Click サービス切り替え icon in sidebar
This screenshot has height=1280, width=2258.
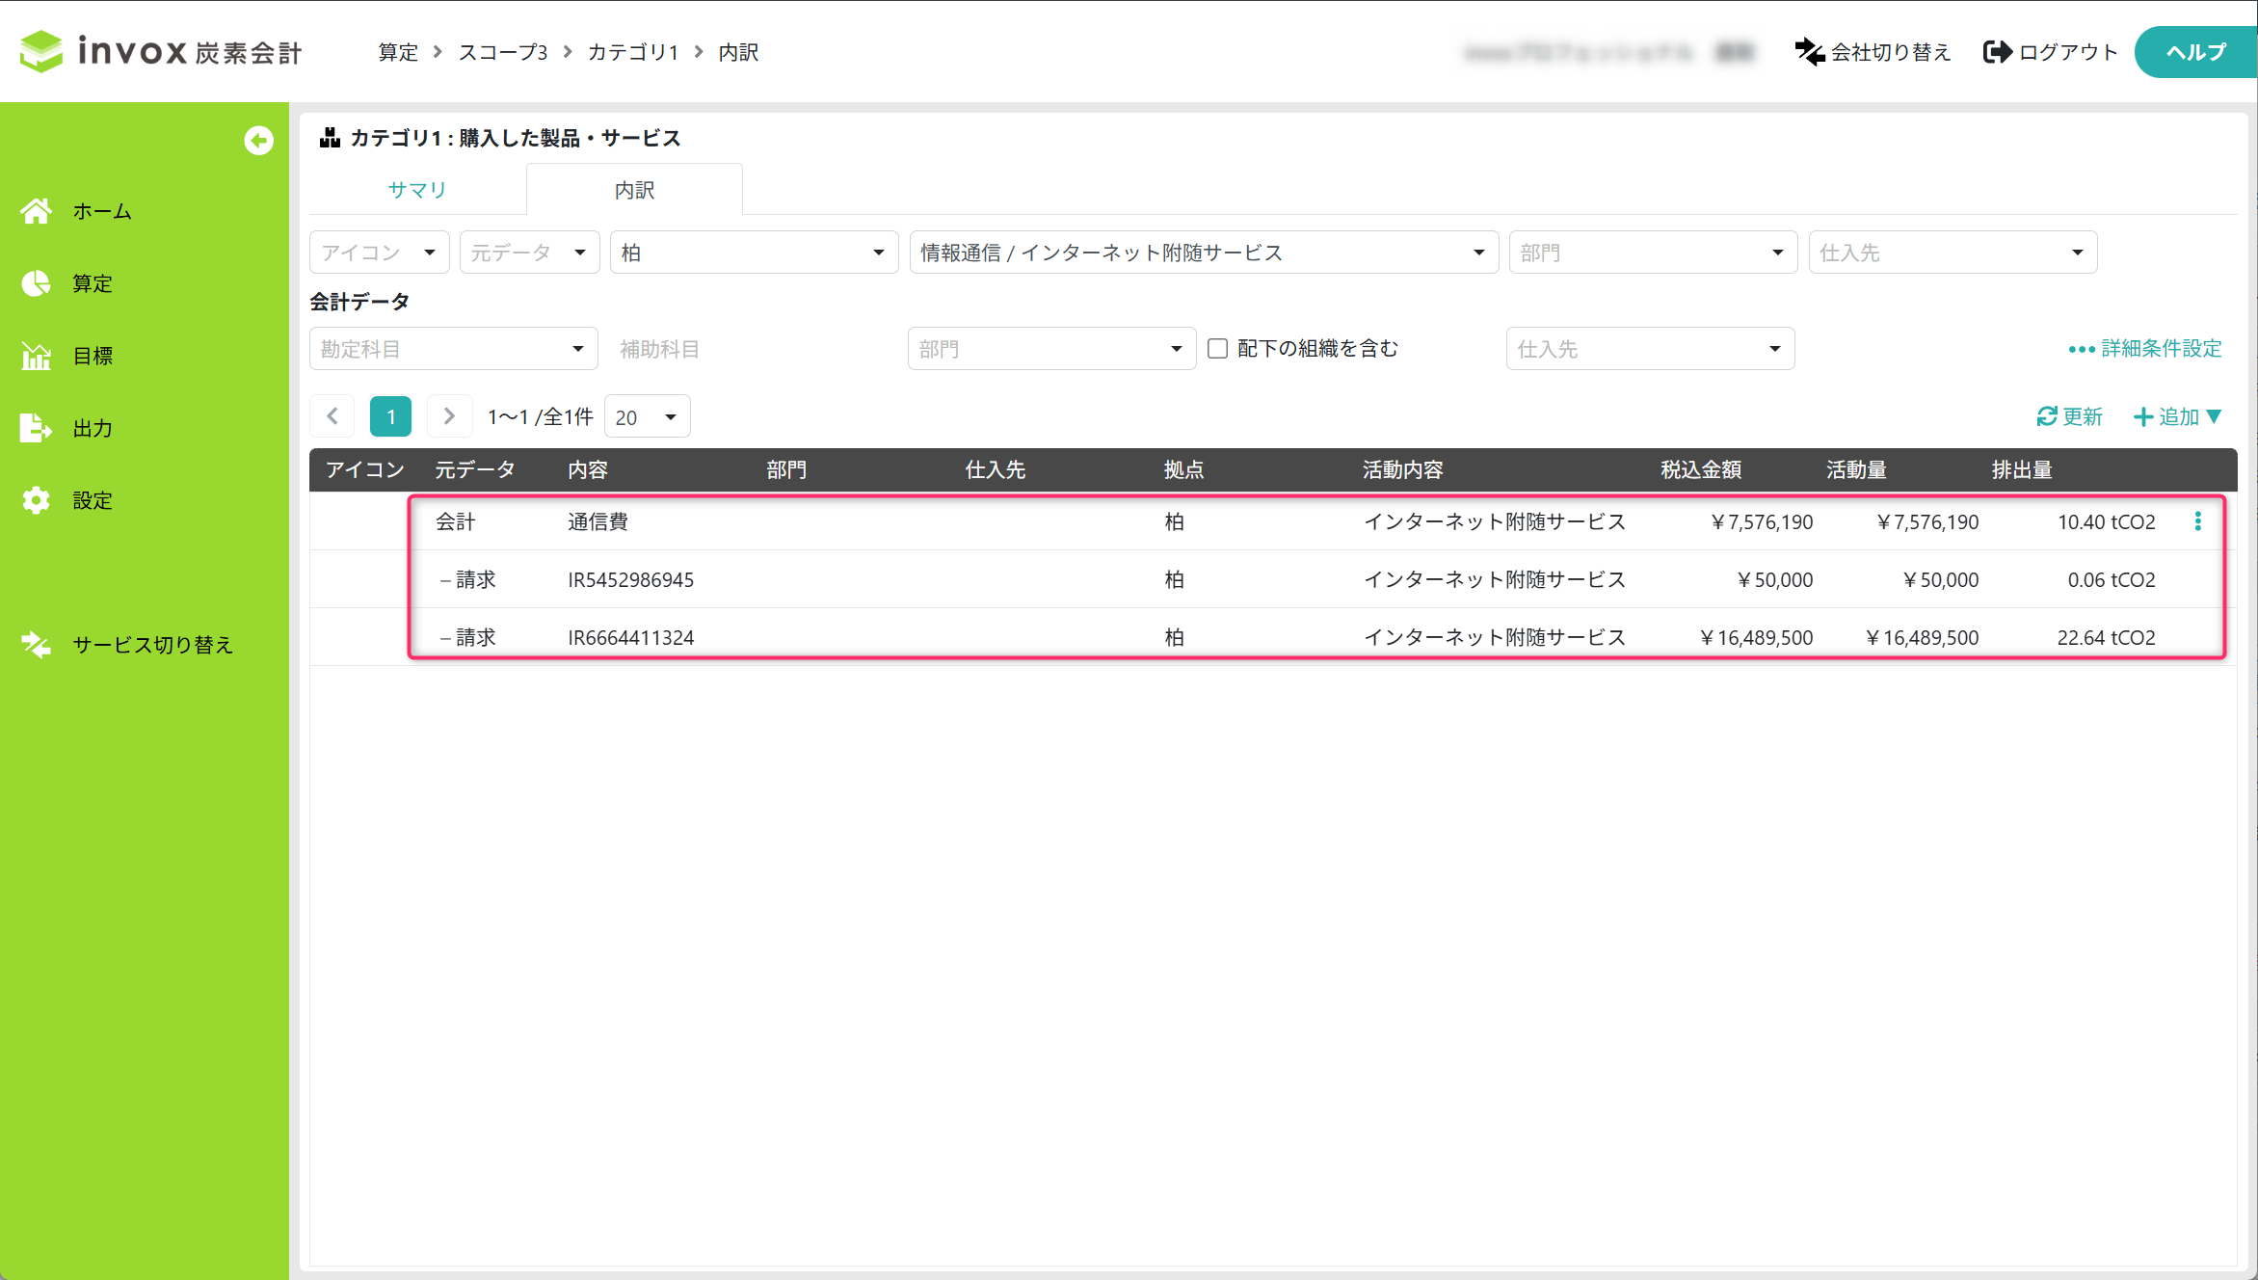point(37,644)
